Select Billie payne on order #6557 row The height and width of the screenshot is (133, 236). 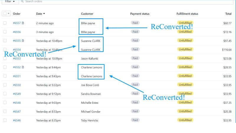pyautogui.click(x=88, y=23)
